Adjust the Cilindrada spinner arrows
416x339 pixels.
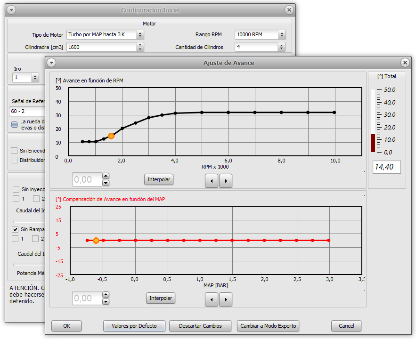point(140,47)
